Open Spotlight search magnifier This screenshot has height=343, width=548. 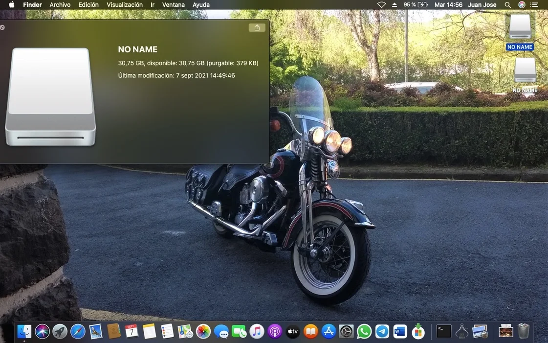507,4
